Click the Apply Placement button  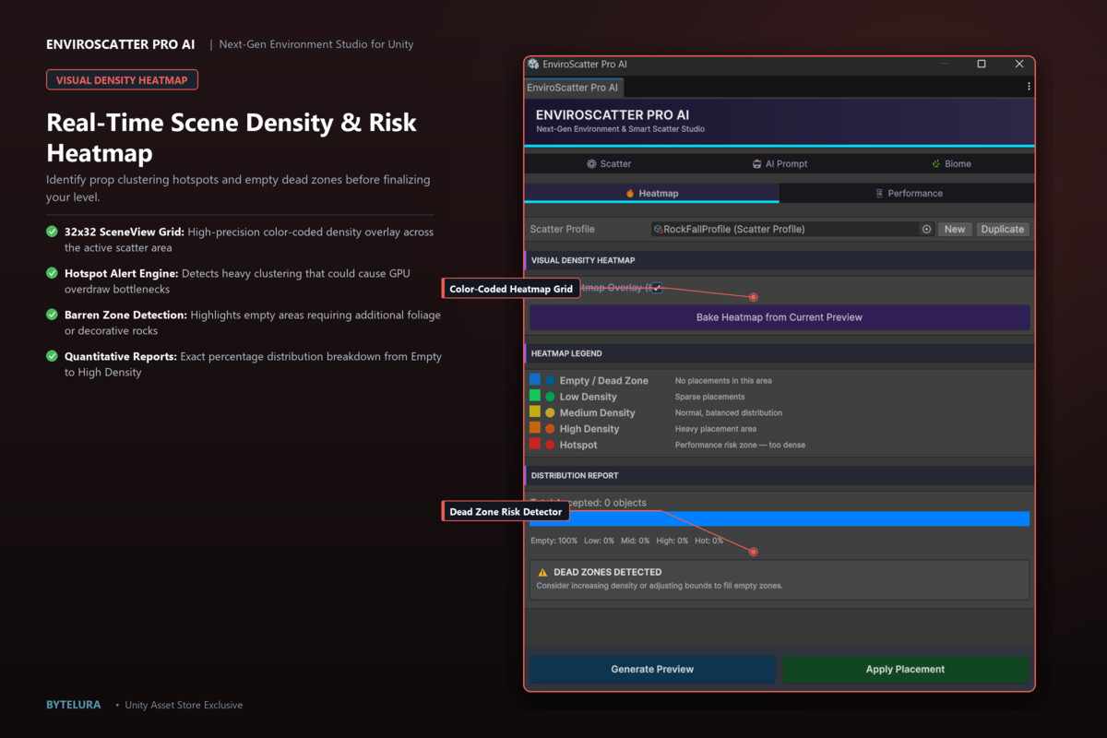[x=905, y=669]
